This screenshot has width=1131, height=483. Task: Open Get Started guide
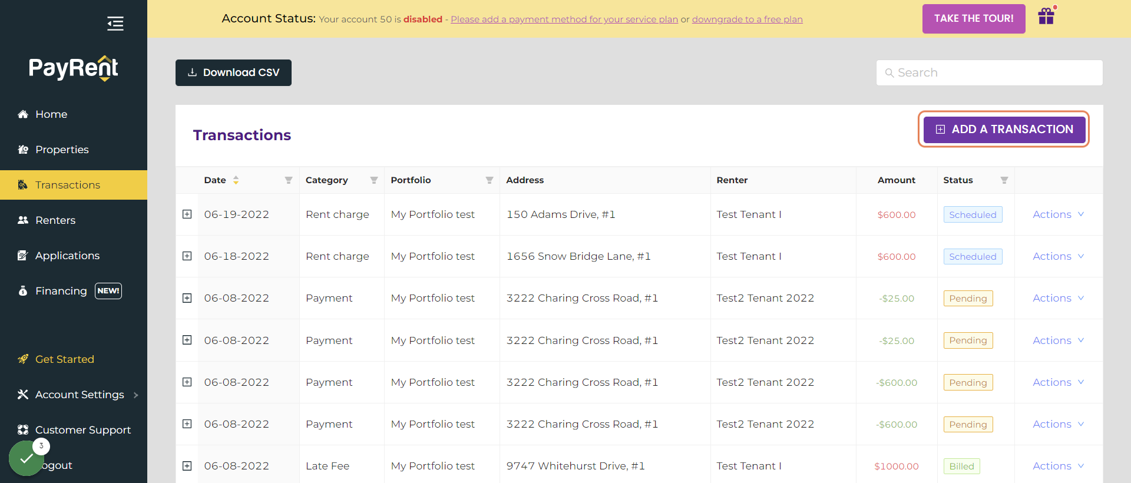tap(74, 359)
